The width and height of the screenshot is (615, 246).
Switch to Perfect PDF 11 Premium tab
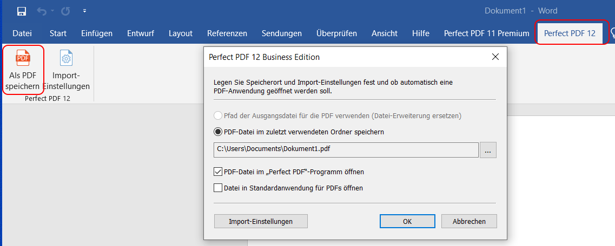pyautogui.click(x=486, y=33)
